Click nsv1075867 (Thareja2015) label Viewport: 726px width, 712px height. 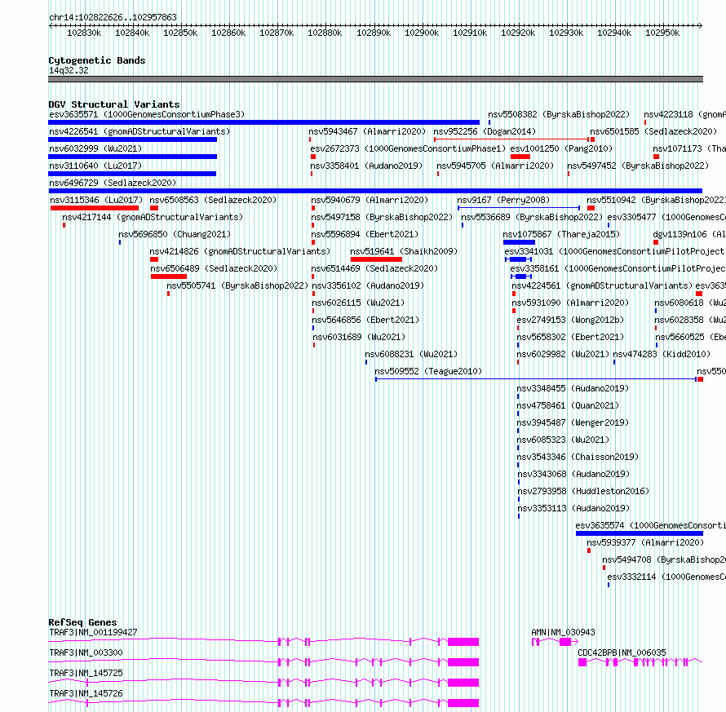pyautogui.click(x=561, y=234)
